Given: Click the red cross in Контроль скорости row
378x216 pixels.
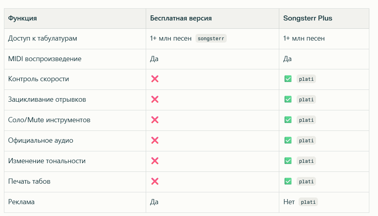Looking at the screenshot, I should click(155, 79).
